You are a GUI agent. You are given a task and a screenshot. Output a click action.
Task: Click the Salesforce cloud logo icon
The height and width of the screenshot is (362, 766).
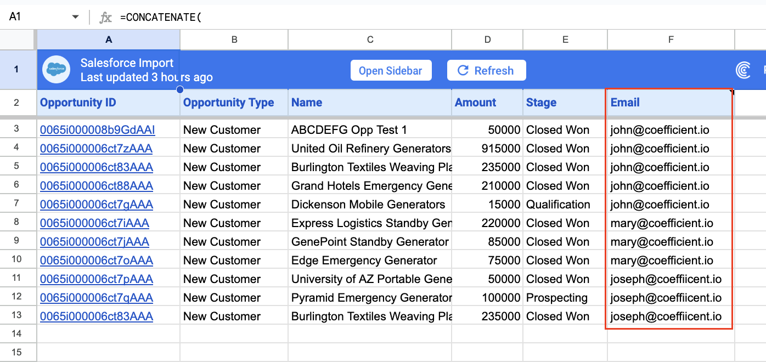click(57, 70)
